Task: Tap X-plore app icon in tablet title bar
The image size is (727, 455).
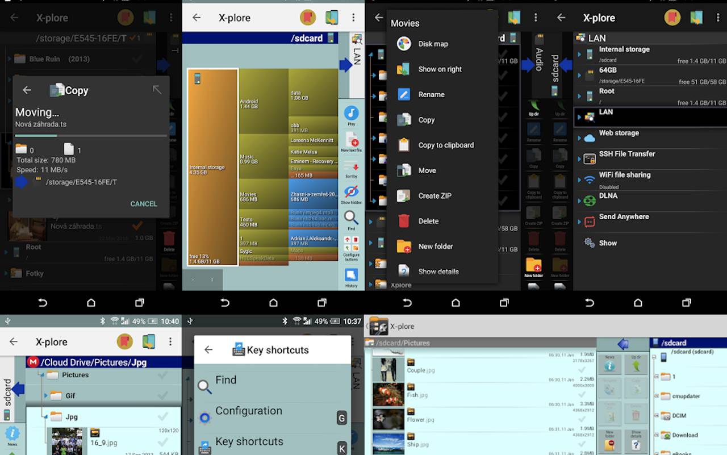Action: pyautogui.click(x=379, y=326)
